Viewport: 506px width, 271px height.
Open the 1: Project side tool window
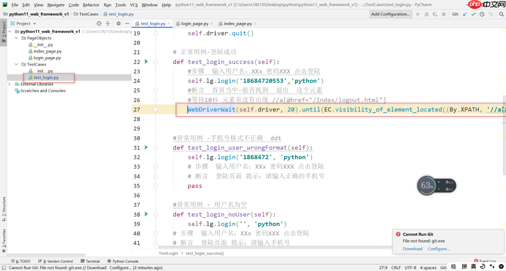coord(4,33)
